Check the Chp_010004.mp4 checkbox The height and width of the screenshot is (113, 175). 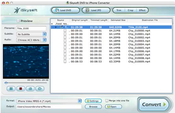(x=65, y=44)
